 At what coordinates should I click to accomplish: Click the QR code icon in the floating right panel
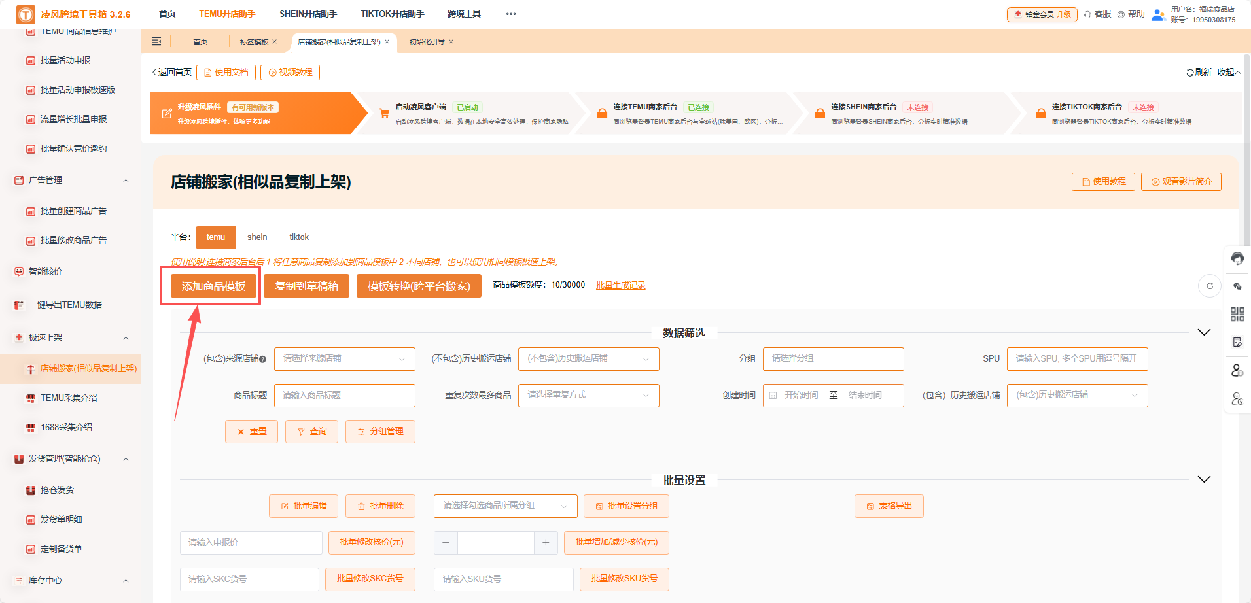click(x=1237, y=314)
